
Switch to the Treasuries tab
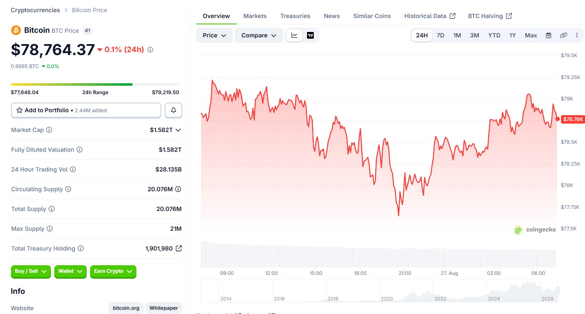click(x=295, y=16)
